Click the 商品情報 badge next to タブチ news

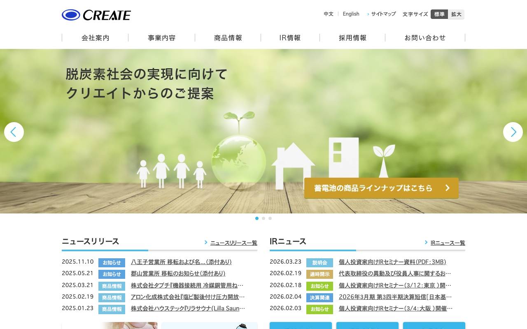point(112,285)
